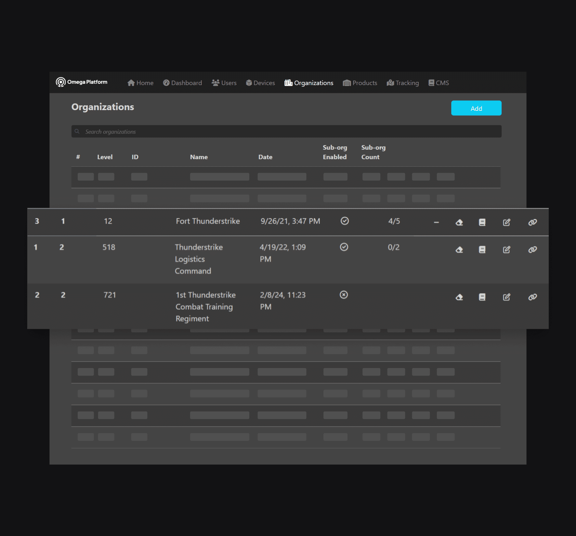576x536 pixels.
Task: Click the eraser icon for Fort Thunderstrike
Action: click(x=459, y=222)
